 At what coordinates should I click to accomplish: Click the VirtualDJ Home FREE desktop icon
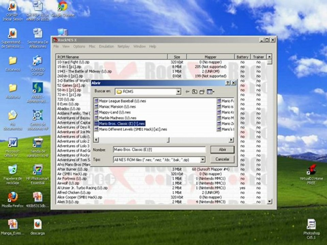(311, 174)
